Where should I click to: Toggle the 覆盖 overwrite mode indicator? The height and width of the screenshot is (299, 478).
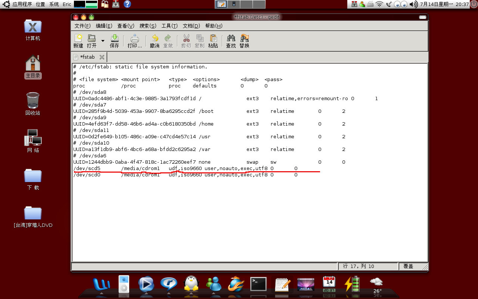pyautogui.click(x=408, y=266)
